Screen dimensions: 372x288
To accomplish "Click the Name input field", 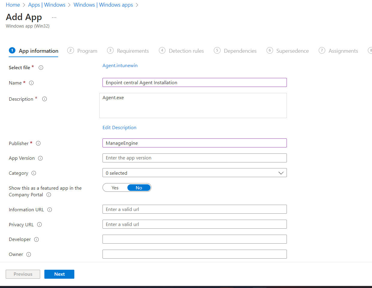I will point(195,82).
